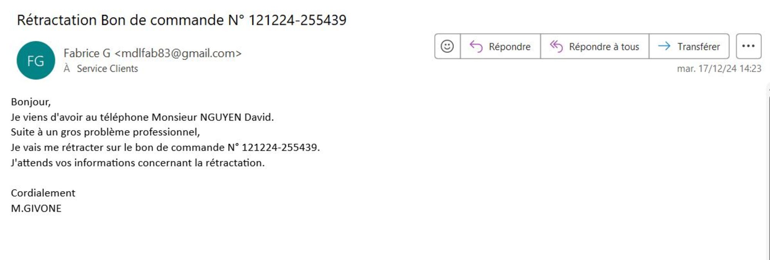Click the Répondre à tous double-arrow icon

click(556, 47)
